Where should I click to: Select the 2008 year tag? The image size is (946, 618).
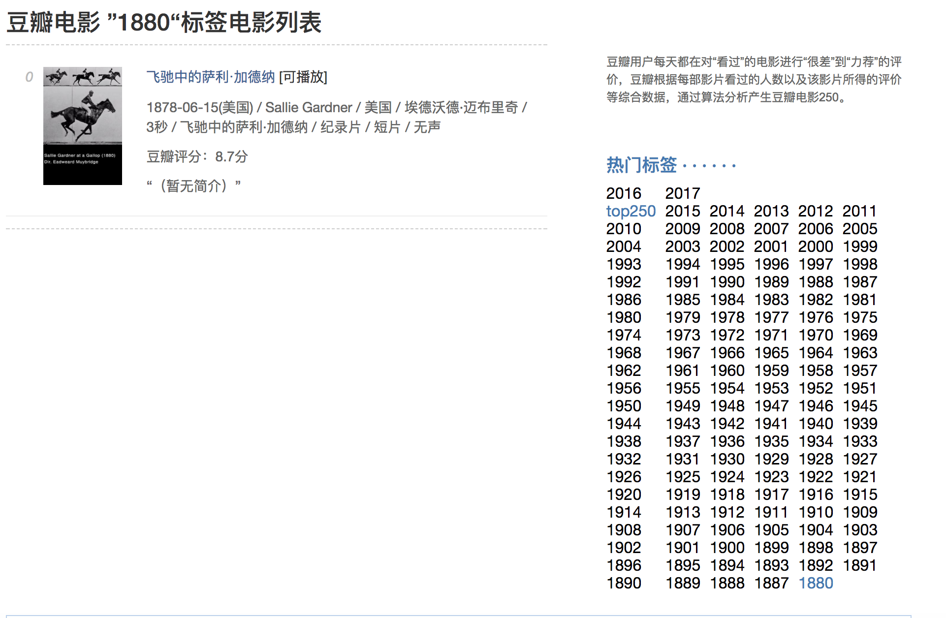[727, 228]
